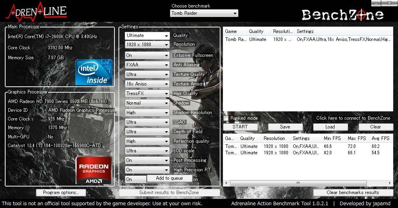Enable Ranked mode checkbox
Screen dimensions: 398x208
pyautogui.click(x=226, y=118)
